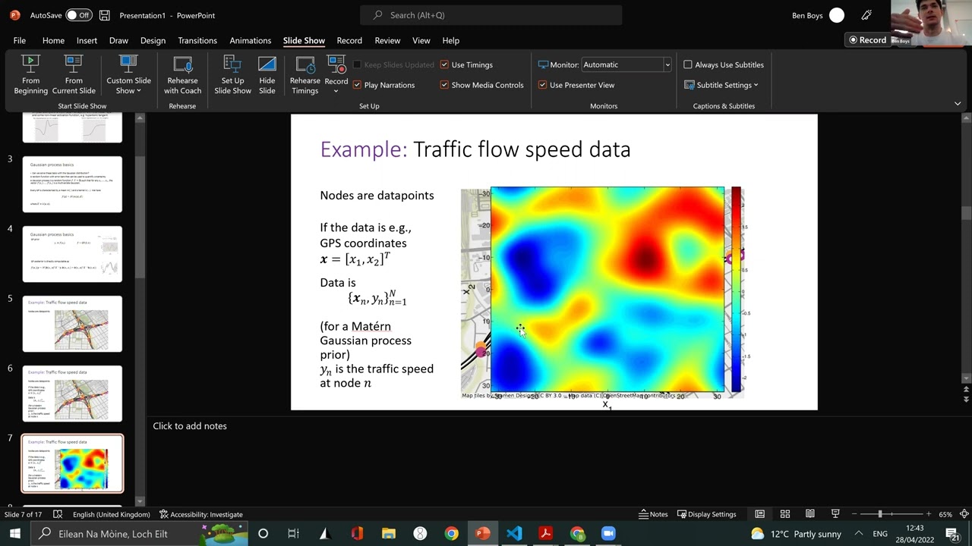Switch to the Insert tab
972x546 pixels.
point(87,40)
